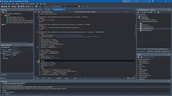Expand Build Configurations (Debug) node
Viewport: 172px width, 96px height.
click(139, 20)
